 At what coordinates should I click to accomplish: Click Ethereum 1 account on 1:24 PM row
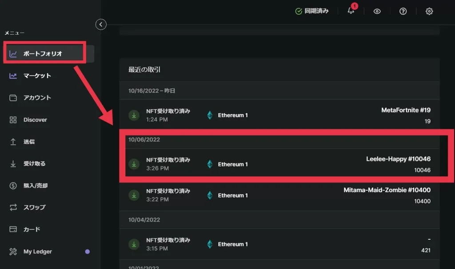point(233,115)
